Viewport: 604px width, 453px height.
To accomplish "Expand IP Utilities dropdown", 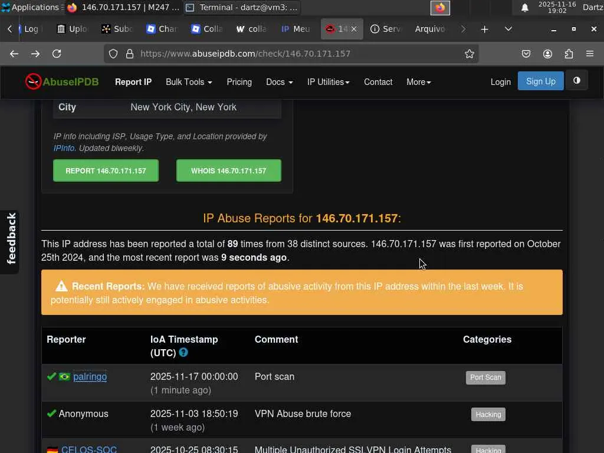I will (328, 82).
